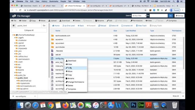Open the Upload tool
Viewport: 195px width, 110px height.
(x=52, y=21)
